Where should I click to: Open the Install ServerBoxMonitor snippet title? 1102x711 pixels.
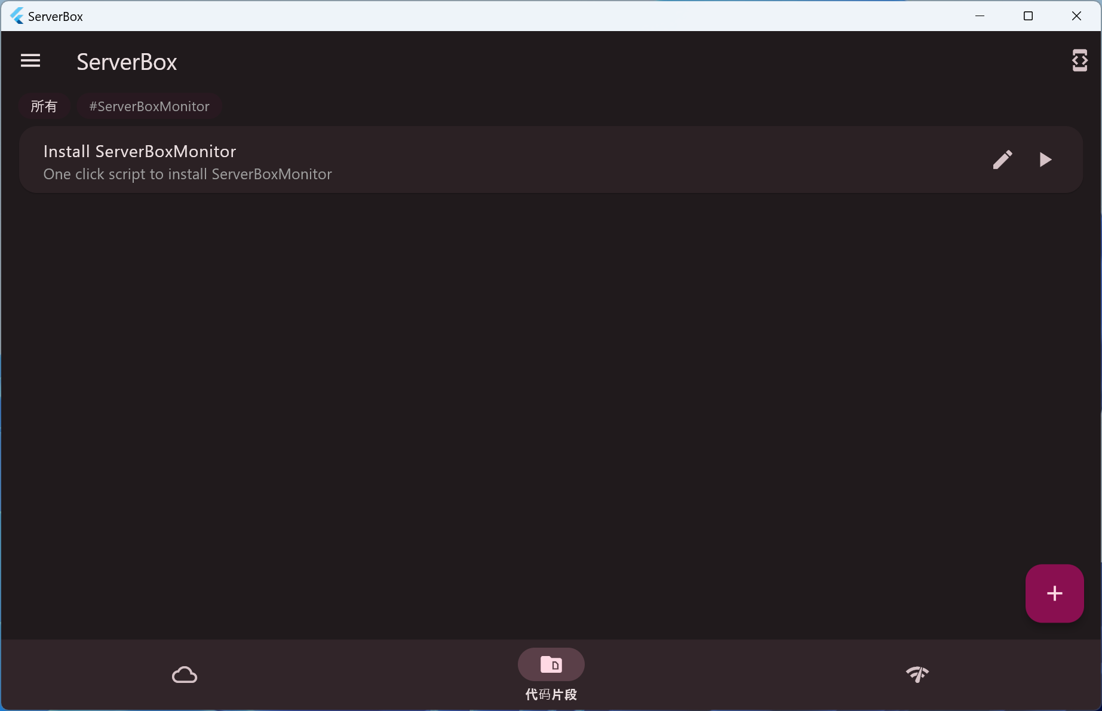pyautogui.click(x=140, y=151)
